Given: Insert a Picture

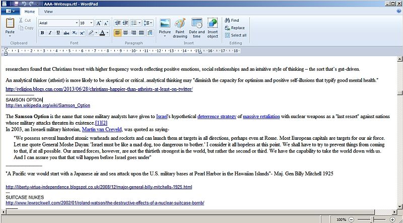Looking at the screenshot, I should (x=165, y=26).
